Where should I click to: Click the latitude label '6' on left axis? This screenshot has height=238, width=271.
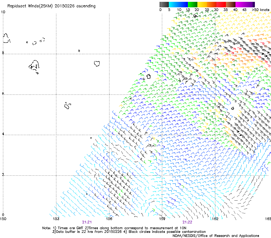(3, 93)
